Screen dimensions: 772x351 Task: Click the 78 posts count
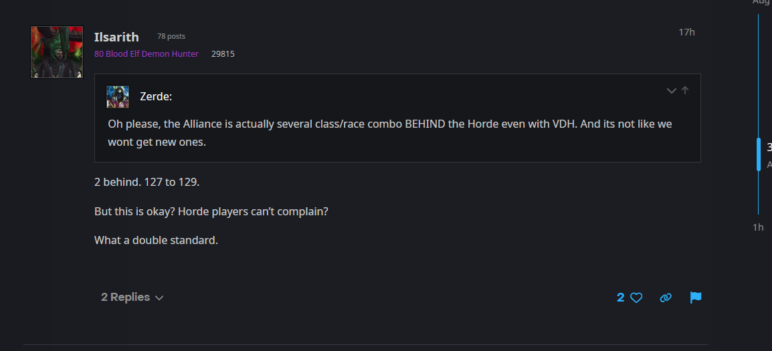pyautogui.click(x=171, y=36)
